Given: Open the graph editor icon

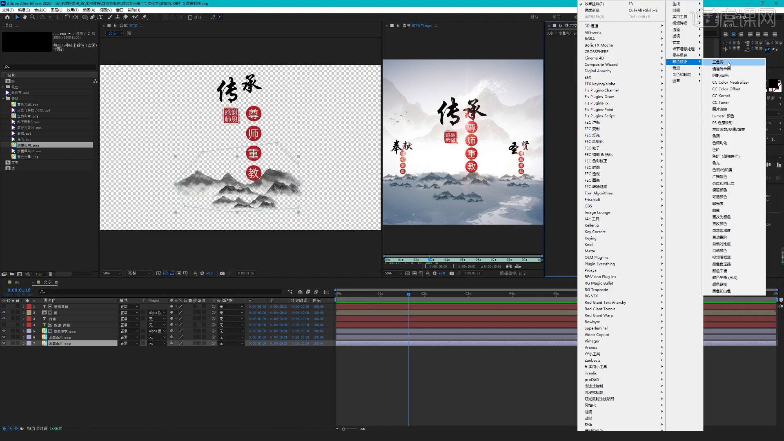Looking at the screenshot, I should [x=327, y=292].
